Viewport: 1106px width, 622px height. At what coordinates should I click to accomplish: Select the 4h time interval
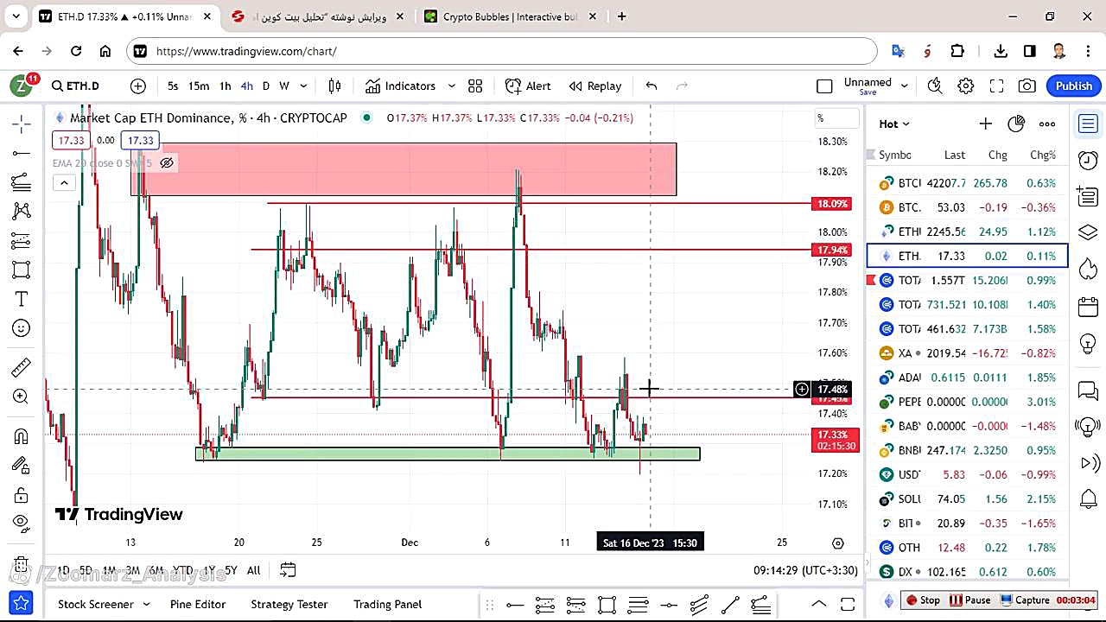pyautogui.click(x=247, y=86)
